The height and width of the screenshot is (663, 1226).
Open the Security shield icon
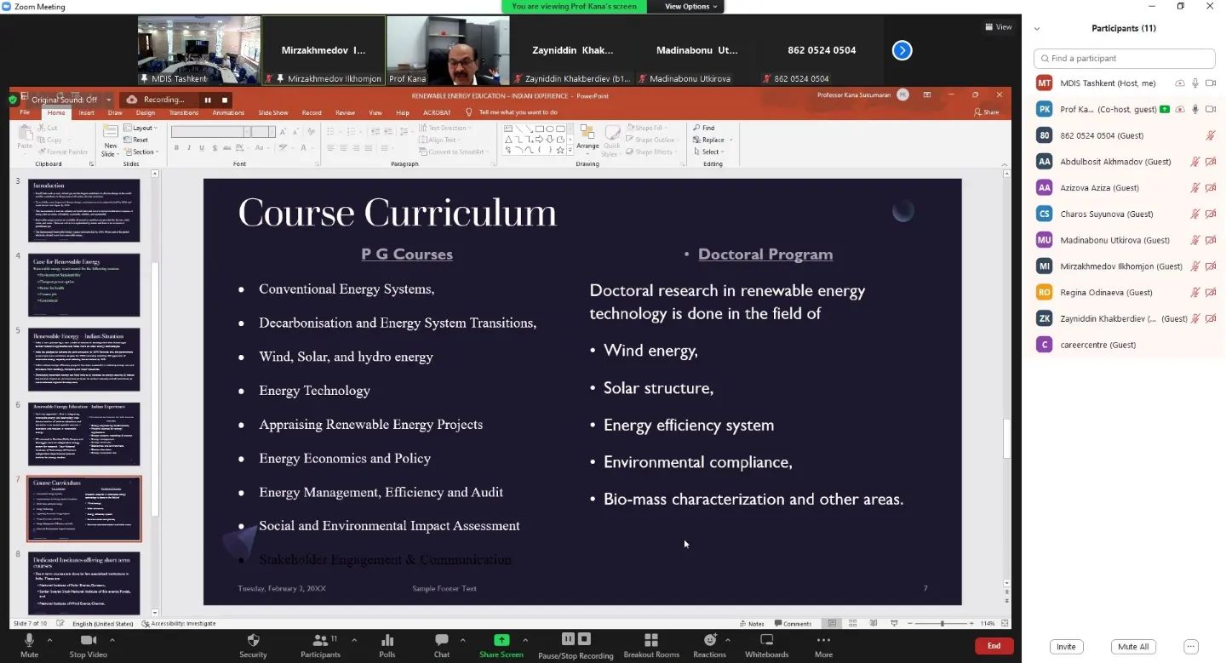(253, 640)
